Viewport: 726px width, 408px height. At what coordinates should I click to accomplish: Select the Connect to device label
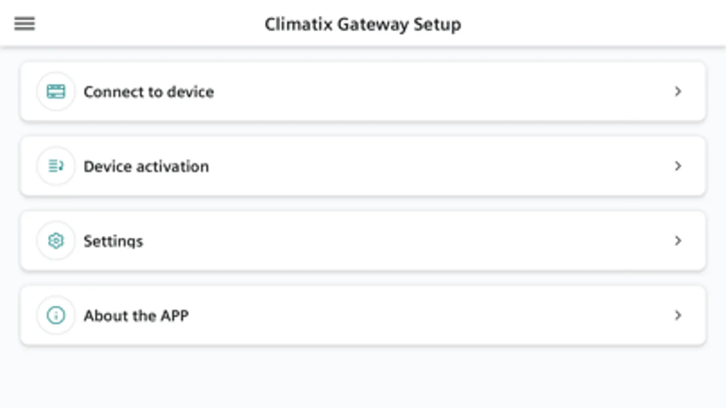click(x=148, y=92)
